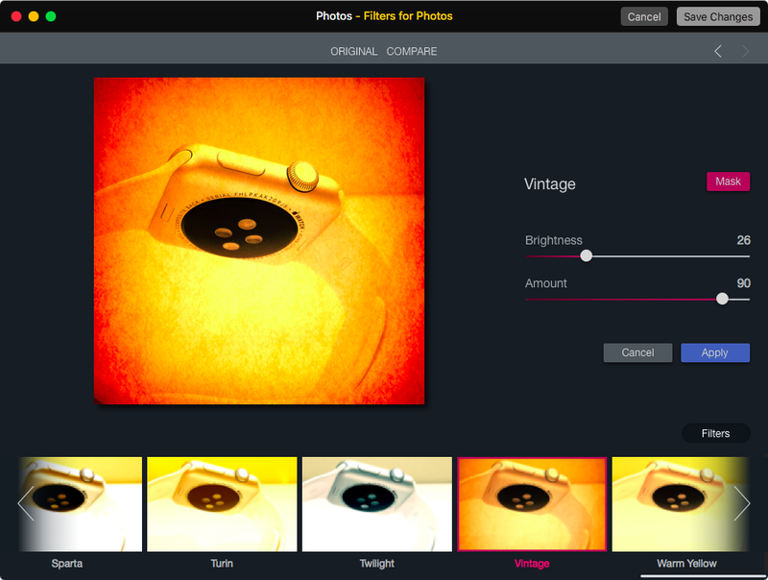Click the Vintage filter heading
Viewport: 768px width, 580px height.
coord(549,184)
